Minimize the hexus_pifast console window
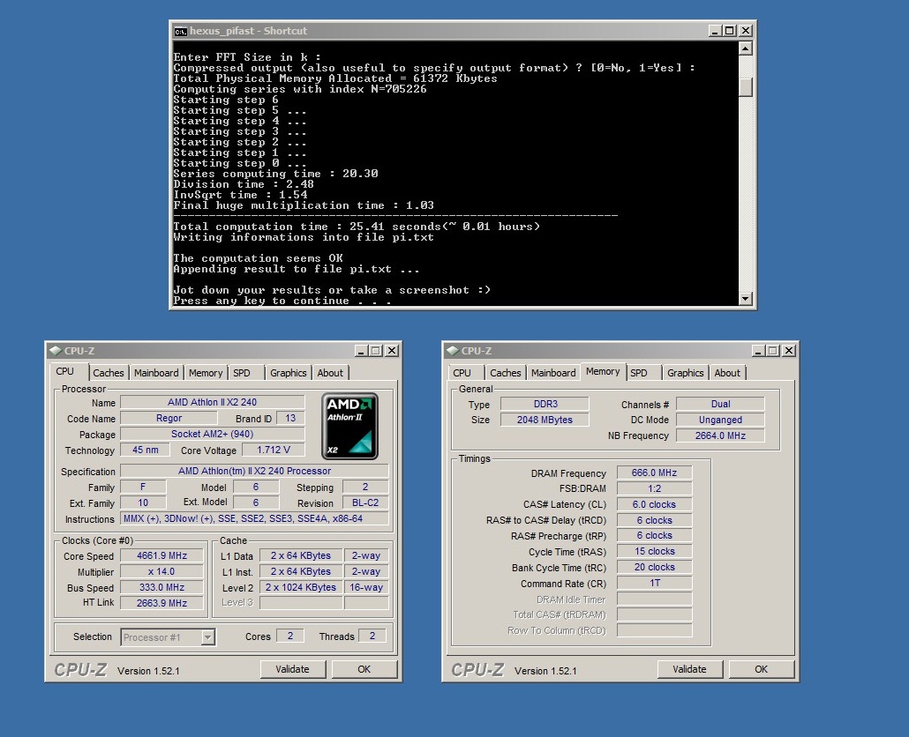The width and height of the screenshot is (909, 737). (x=715, y=31)
